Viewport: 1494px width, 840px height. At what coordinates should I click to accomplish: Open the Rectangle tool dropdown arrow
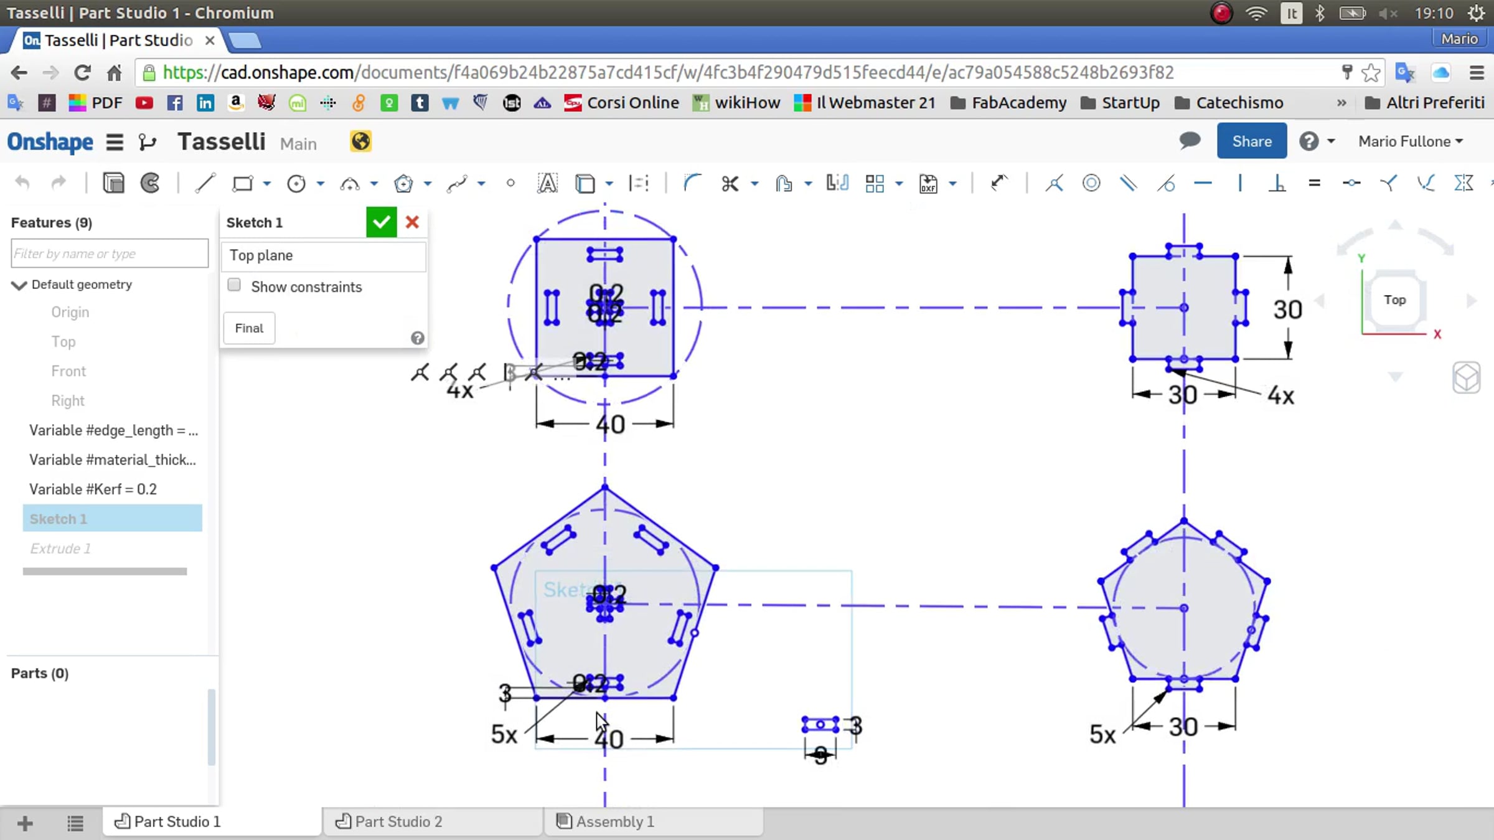[267, 184]
